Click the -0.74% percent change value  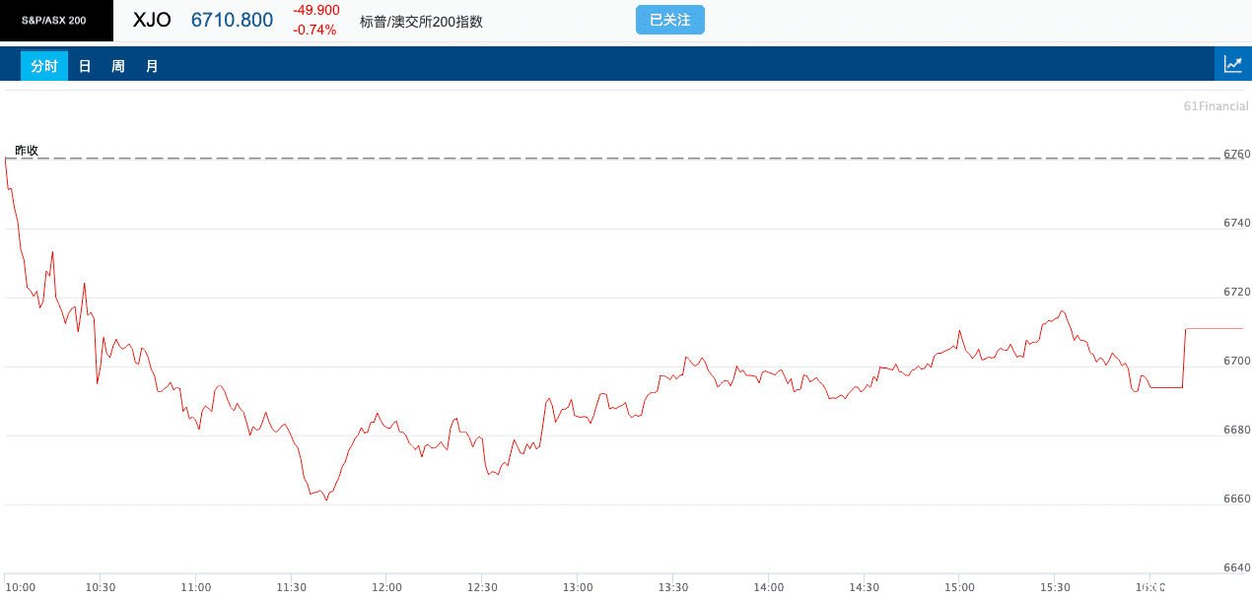[314, 30]
